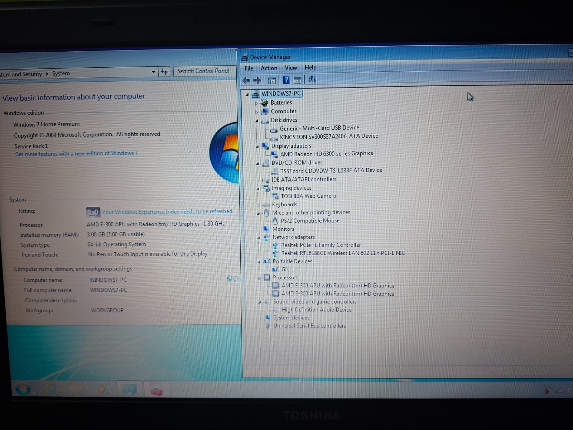This screenshot has width=573, height=430.
Task: Collapse the Network adapters node
Action: 259,238
